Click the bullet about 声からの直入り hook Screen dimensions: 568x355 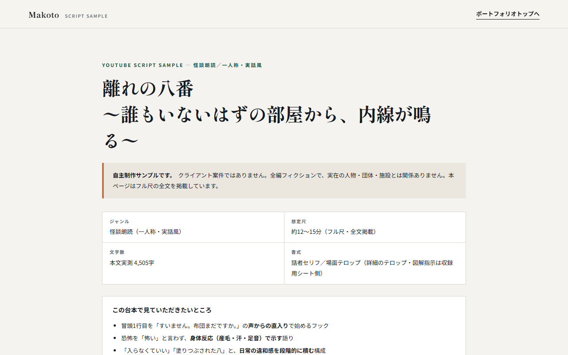225,326
